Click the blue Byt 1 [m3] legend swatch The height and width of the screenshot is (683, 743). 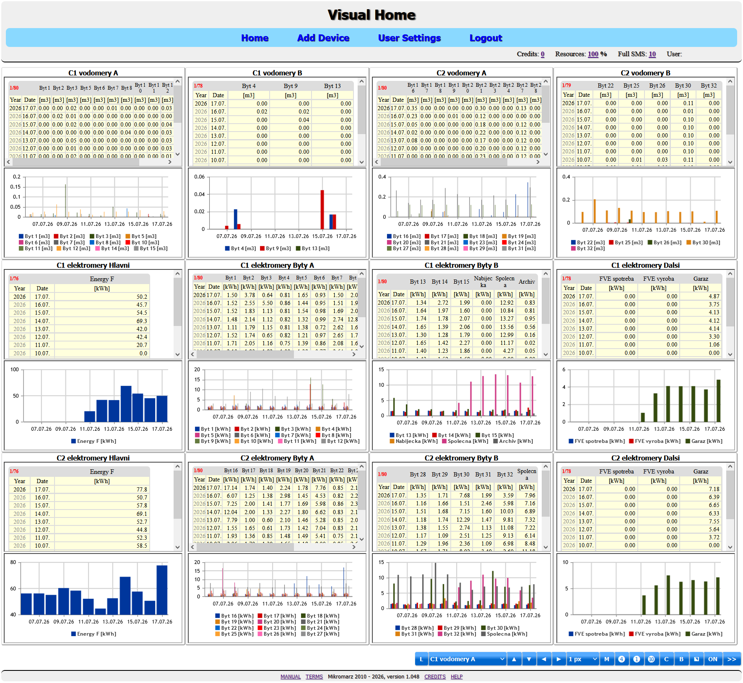21,236
